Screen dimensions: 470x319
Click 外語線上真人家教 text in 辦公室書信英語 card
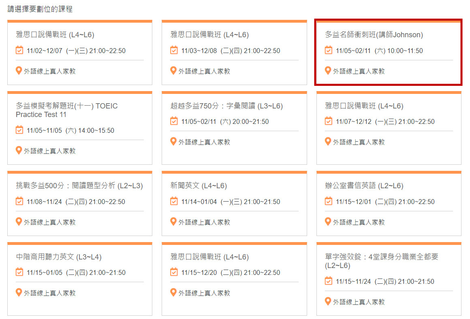[x=359, y=222]
